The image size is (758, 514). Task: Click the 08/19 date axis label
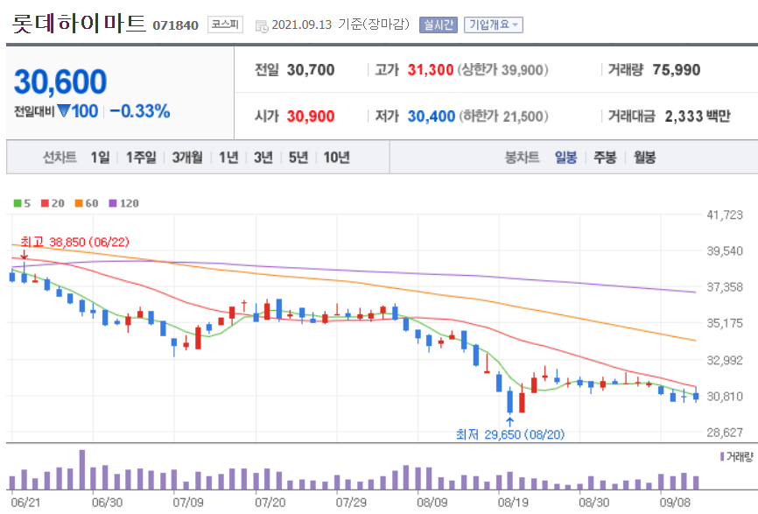coord(513,503)
